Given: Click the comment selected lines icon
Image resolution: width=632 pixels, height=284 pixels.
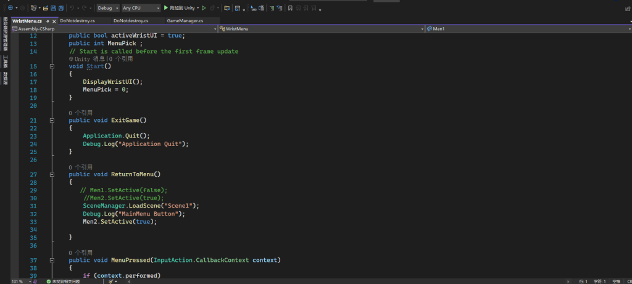Looking at the screenshot, I should [x=272, y=7].
